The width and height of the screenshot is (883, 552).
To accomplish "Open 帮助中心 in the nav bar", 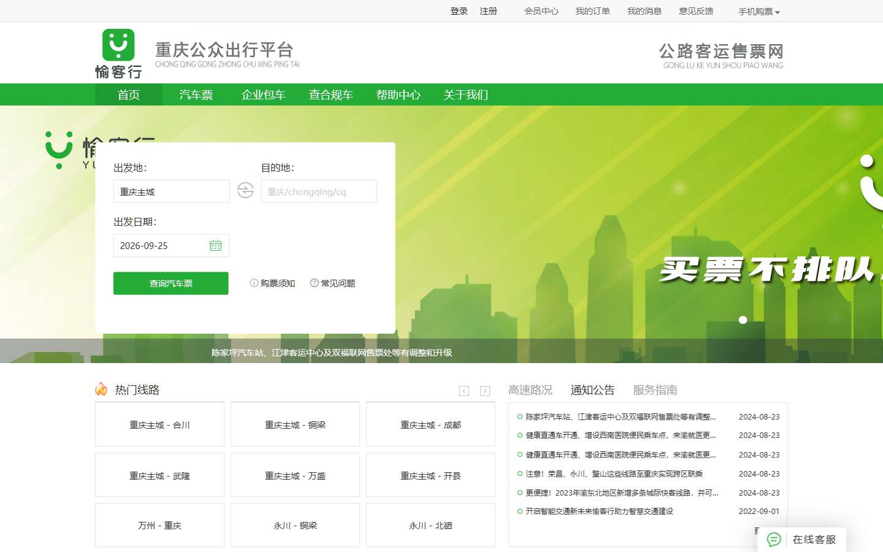I will (x=399, y=94).
